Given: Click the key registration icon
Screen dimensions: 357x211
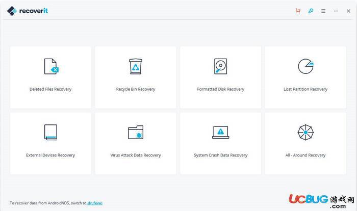Looking at the screenshot, I should (311, 11).
